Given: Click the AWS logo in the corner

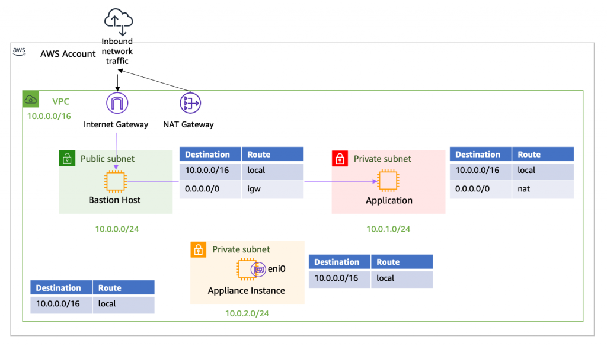Looking at the screenshot, I should 19,52.
